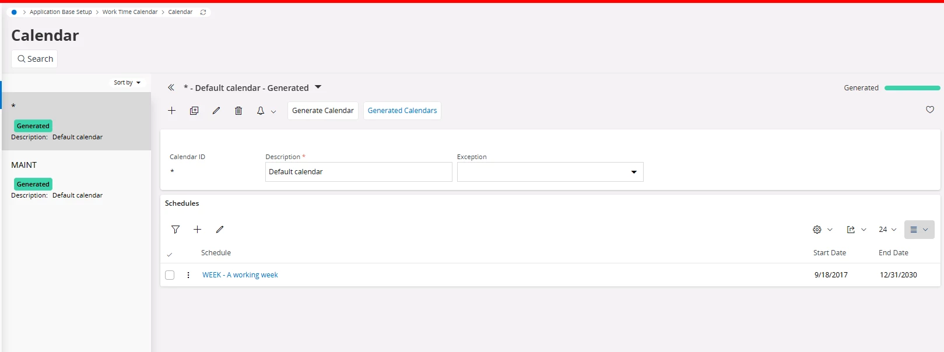Screen dimensions: 944x352
Task: Click the Generated status progress bar
Action: pyautogui.click(x=912, y=88)
